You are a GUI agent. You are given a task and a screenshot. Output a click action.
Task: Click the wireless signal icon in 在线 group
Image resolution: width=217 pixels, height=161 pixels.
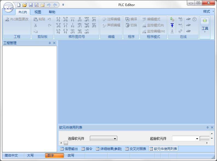pos(180,31)
